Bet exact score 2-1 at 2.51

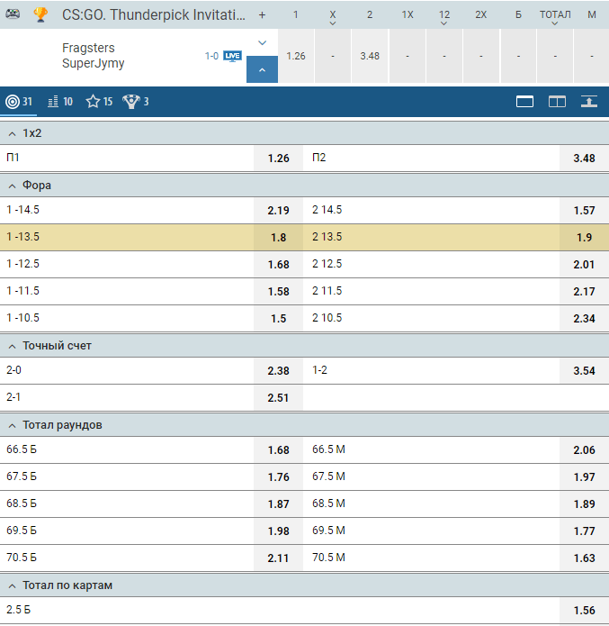(278, 397)
